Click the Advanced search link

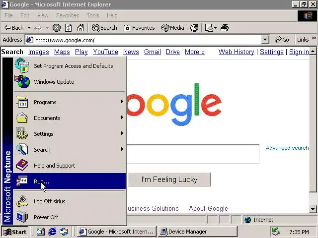click(287, 148)
